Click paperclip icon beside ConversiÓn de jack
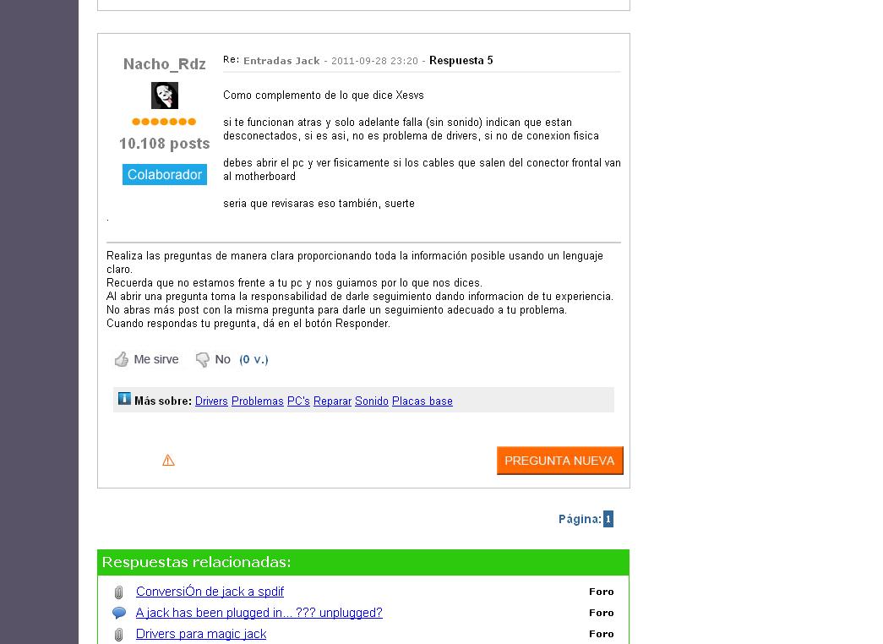 point(119,592)
